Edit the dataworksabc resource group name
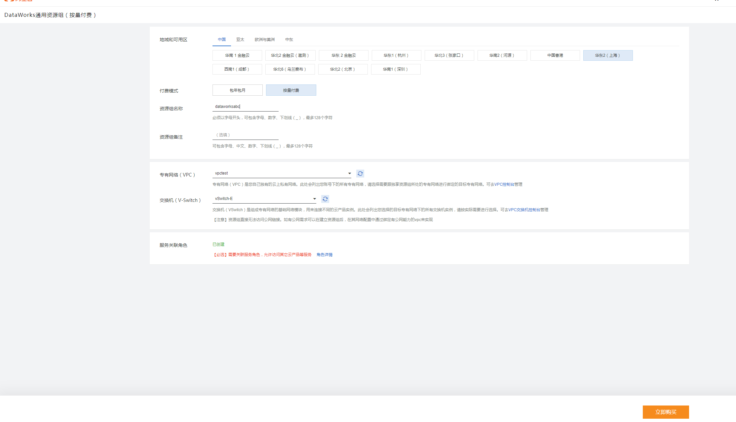 (245, 106)
